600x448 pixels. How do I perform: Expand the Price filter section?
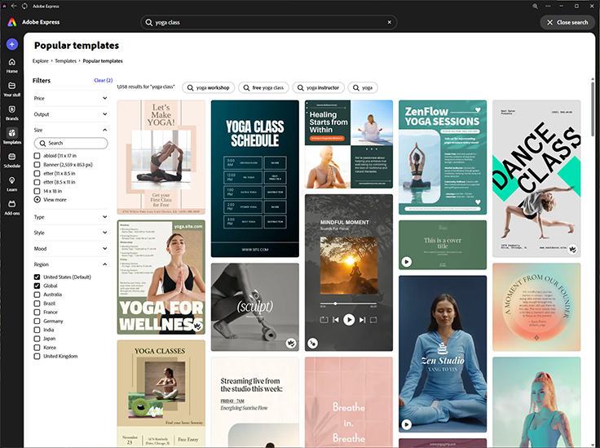105,98
